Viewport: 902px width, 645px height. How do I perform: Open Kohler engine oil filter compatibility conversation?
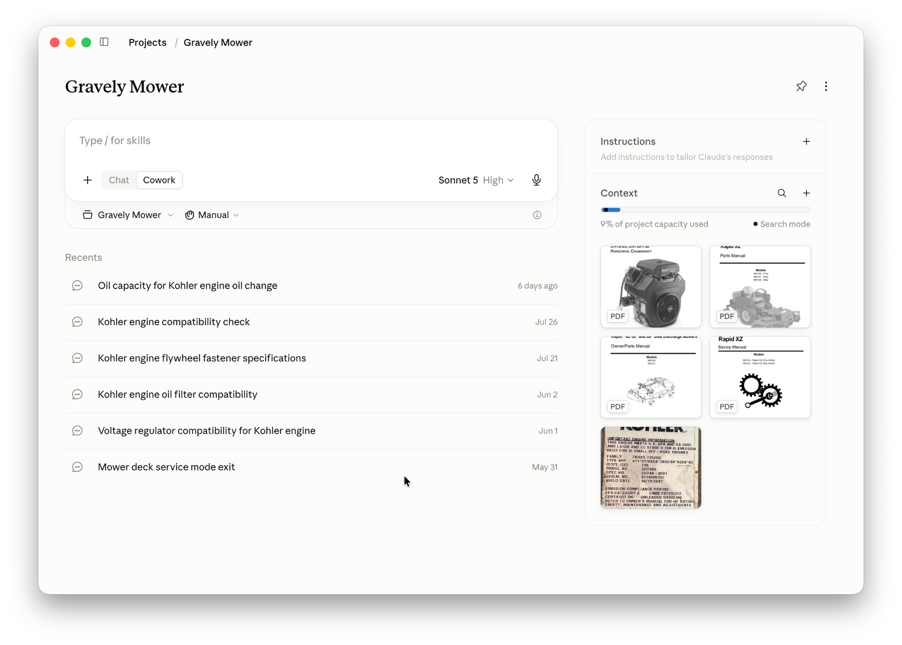click(311, 394)
